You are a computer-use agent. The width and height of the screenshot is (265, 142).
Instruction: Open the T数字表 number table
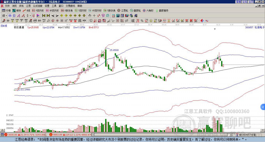pos(109,10)
